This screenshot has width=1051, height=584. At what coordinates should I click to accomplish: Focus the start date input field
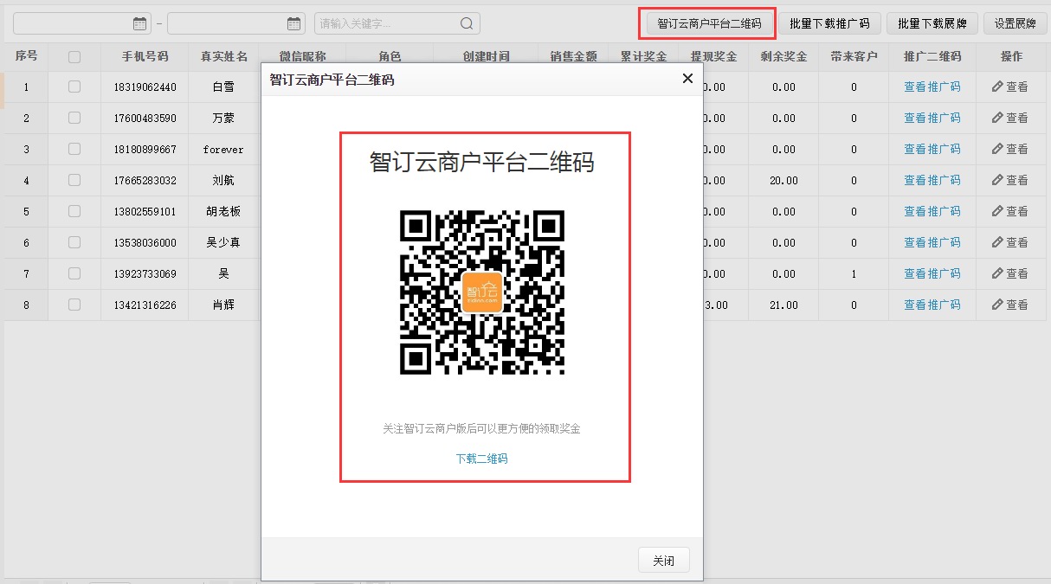82,23
